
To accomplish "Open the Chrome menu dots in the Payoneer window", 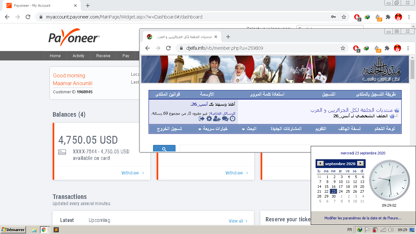I will (409, 17).
